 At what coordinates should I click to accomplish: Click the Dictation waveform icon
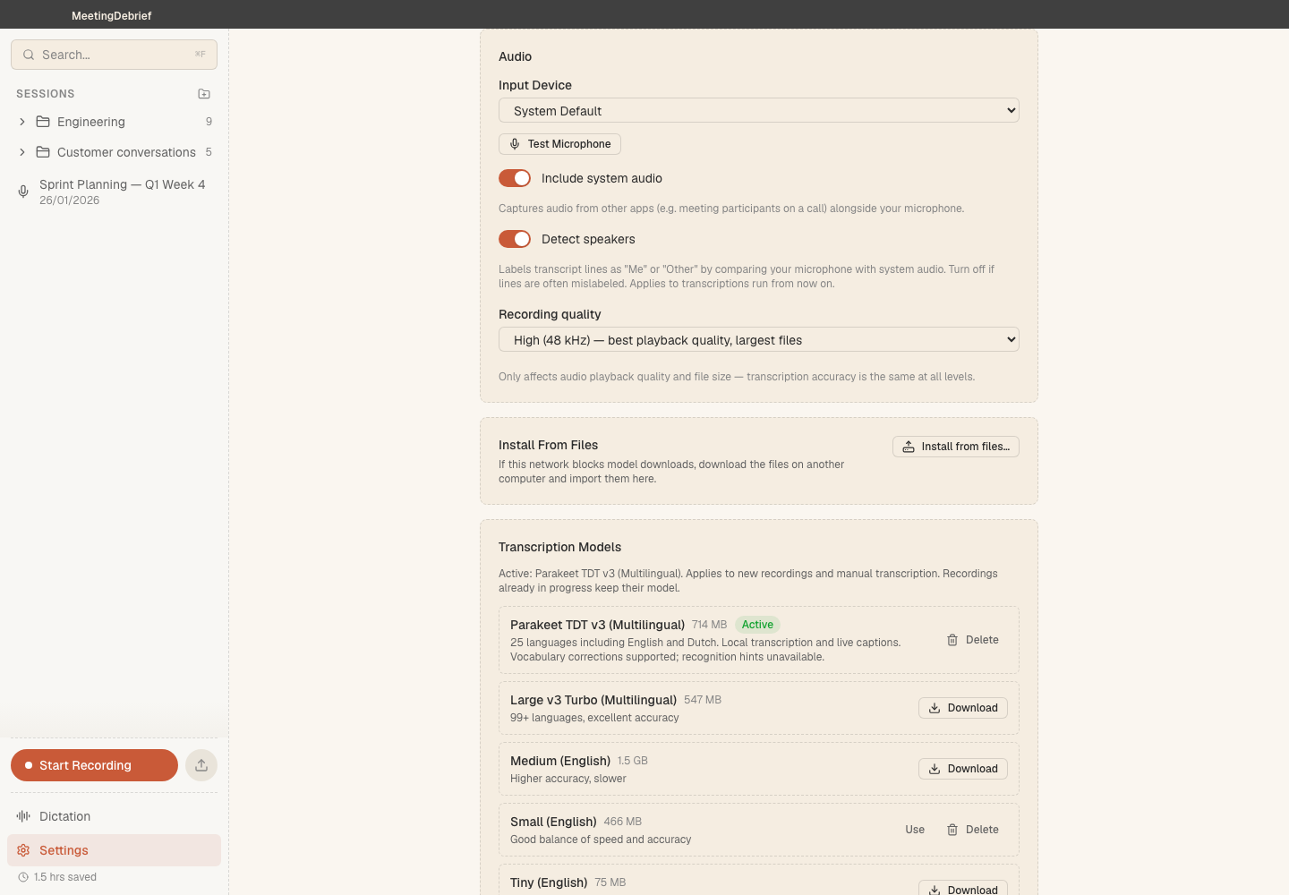[23, 816]
